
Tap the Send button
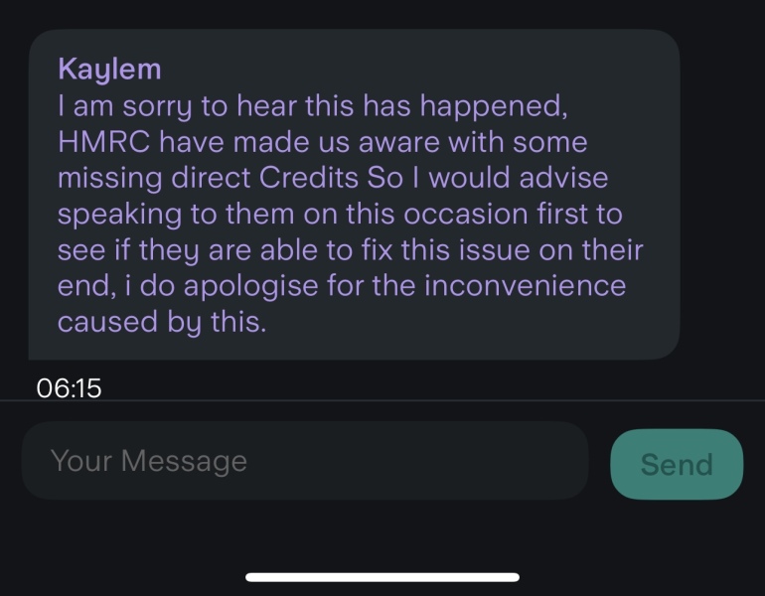point(677,464)
